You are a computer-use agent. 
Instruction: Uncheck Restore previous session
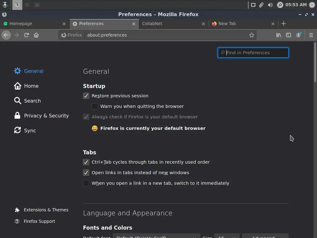[x=86, y=96]
